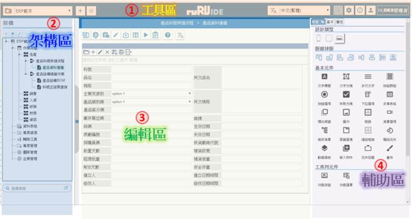Switch to the 屬性 tab in right panel
This screenshot has width=412, height=219.
pos(340,22)
